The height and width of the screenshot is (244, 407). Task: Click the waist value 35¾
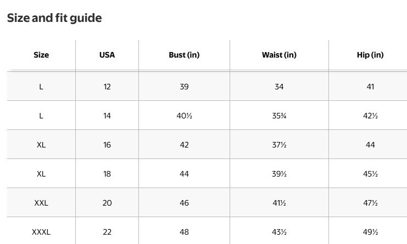coord(279,116)
